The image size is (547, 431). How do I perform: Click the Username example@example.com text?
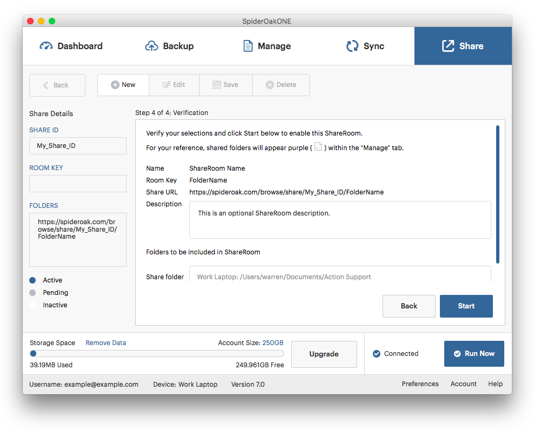tap(84, 385)
